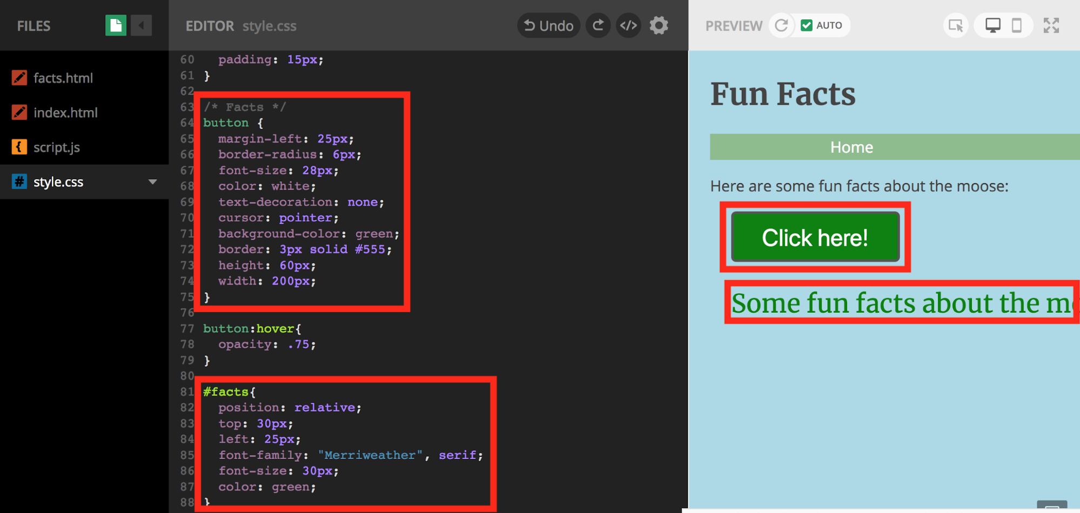The image size is (1080, 513).
Task: Click the redo arrow icon
Action: pos(598,25)
